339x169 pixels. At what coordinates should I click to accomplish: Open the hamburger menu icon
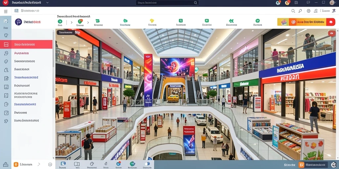click(x=6, y=12)
